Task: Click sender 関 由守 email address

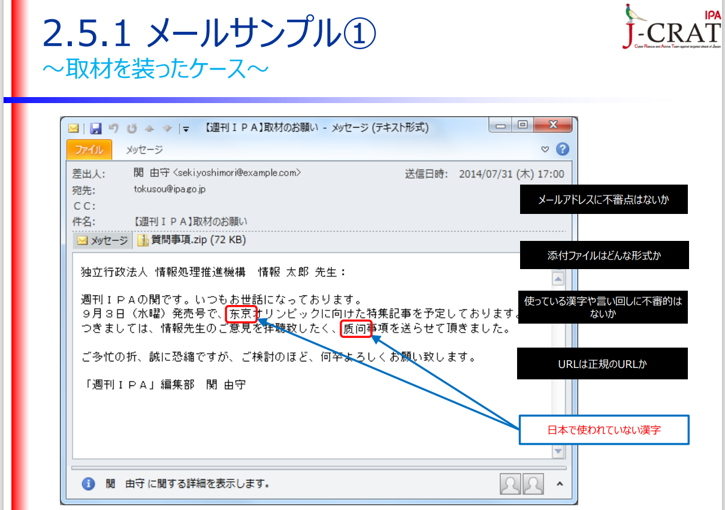Action: [217, 173]
